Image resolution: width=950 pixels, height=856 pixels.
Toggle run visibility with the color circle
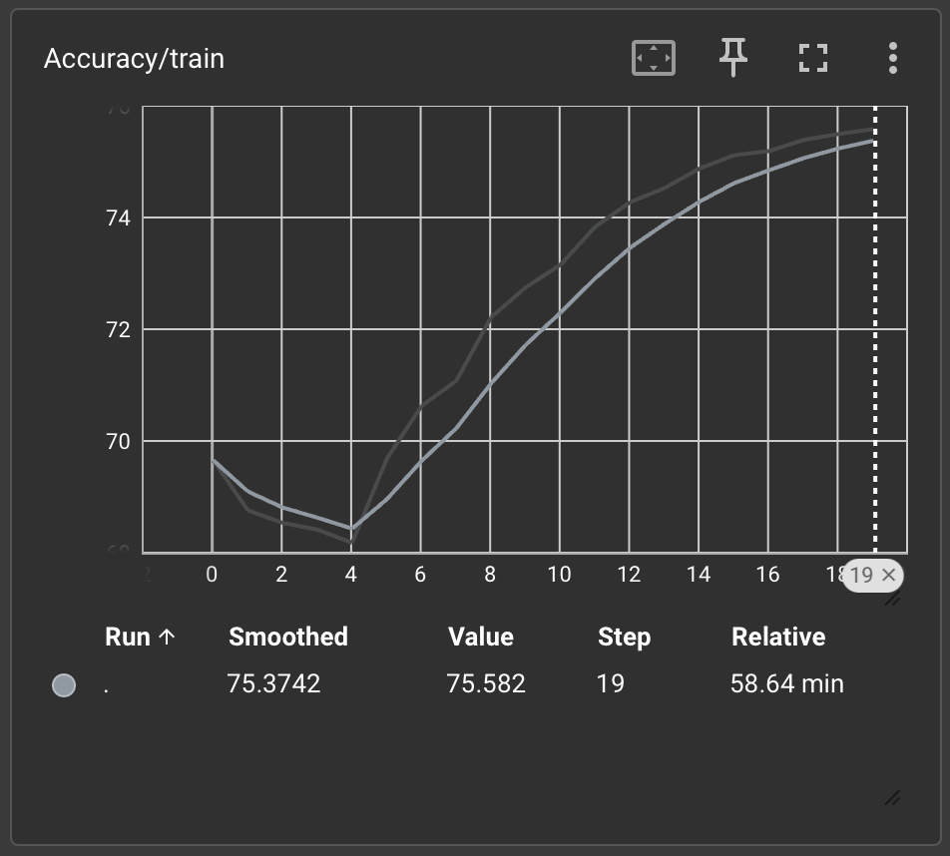coord(64,684)
